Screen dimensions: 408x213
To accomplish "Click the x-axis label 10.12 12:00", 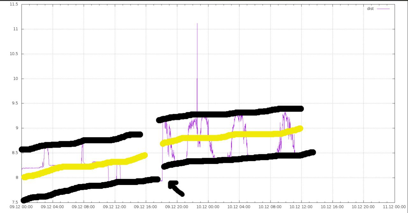I will coord(302,207).
